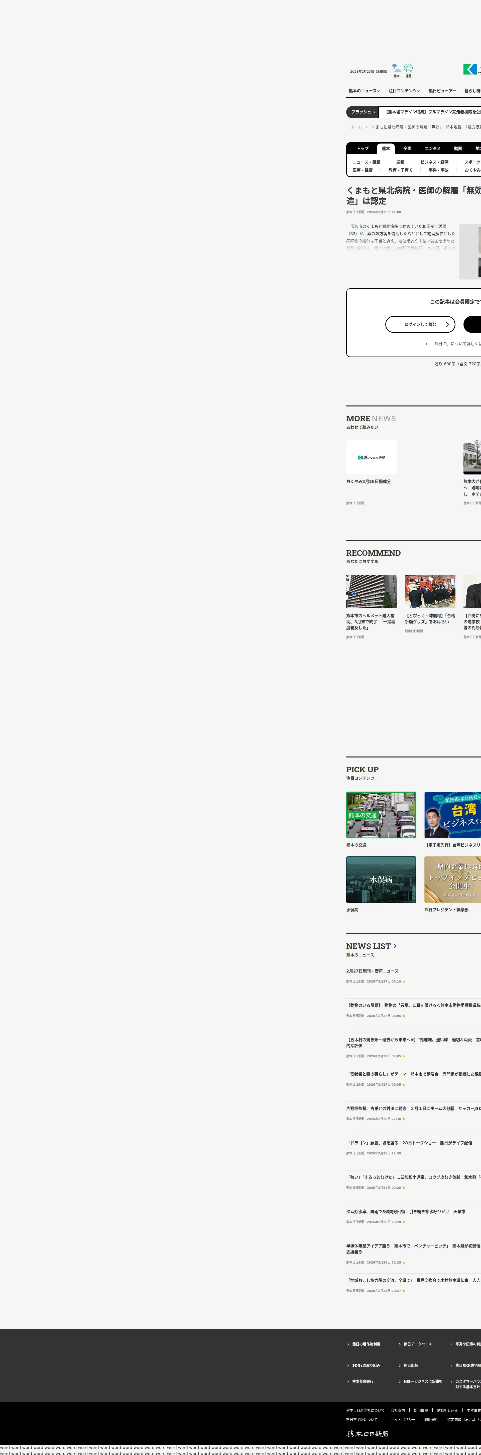Select the エンタメ tab

point(432,149)
